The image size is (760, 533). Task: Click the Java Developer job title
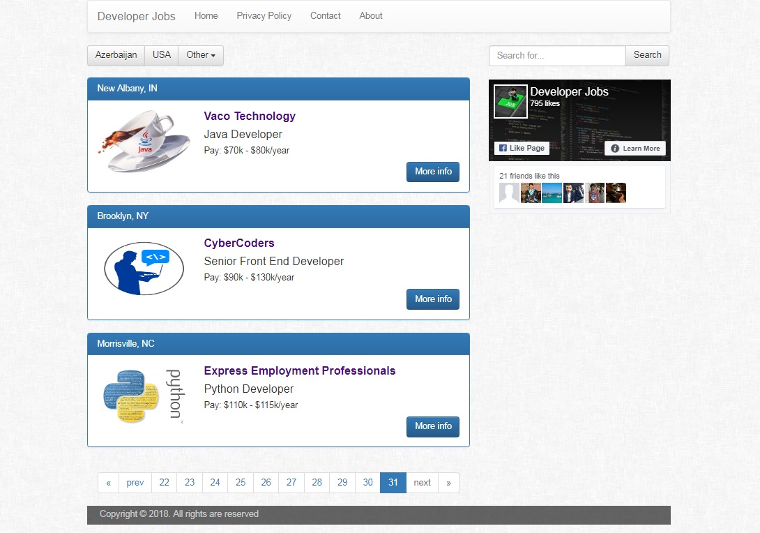(x=243, y=135)
